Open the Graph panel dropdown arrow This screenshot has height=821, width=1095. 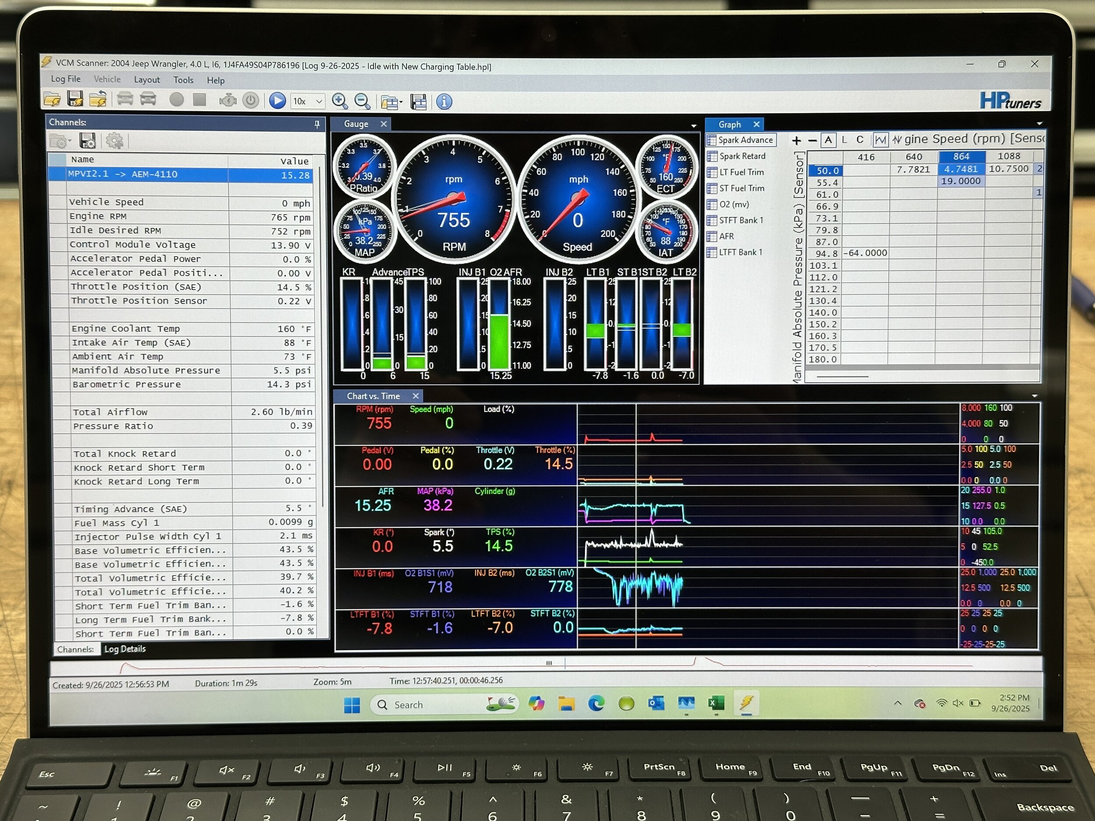click(1039, 124)
